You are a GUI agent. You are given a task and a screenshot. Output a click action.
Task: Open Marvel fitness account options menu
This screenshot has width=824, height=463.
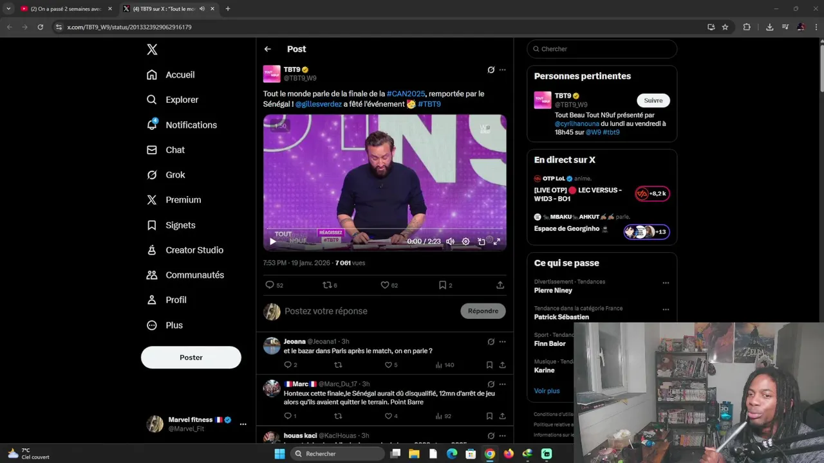(x=243, y=424)
